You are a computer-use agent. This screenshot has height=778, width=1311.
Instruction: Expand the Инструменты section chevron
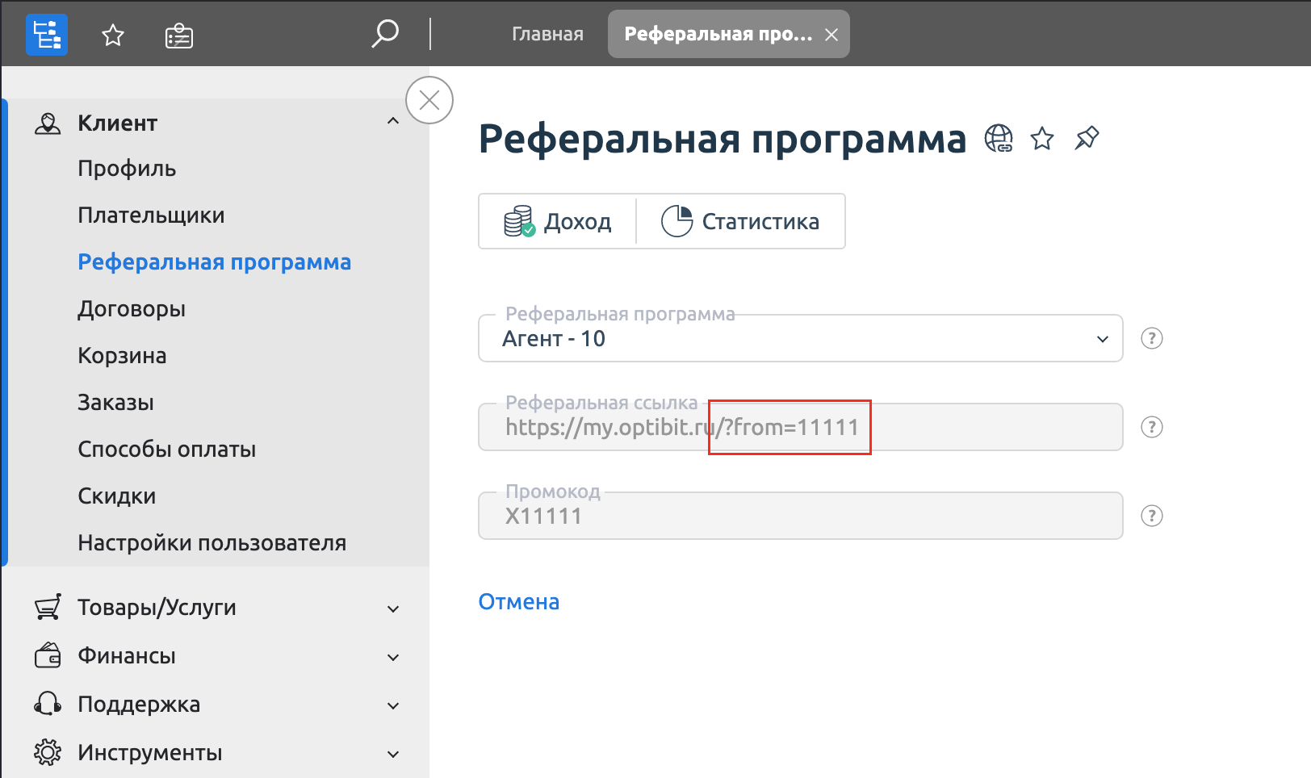tap(393, 754)
